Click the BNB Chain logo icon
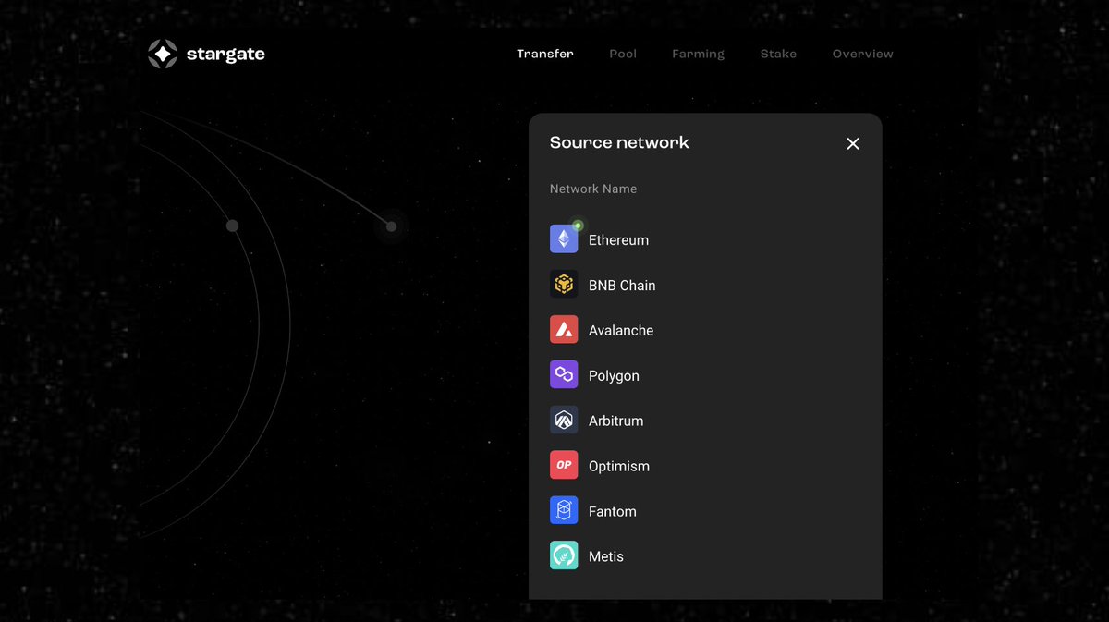The width and height of the screenshot is (1109, 622). [564, 285]
